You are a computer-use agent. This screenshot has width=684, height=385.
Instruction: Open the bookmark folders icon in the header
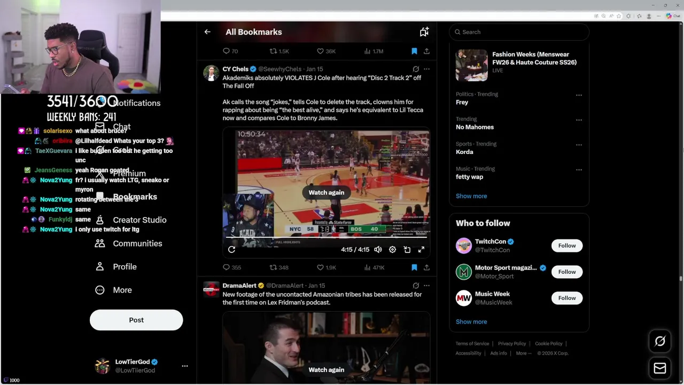(x=424, y=32)
